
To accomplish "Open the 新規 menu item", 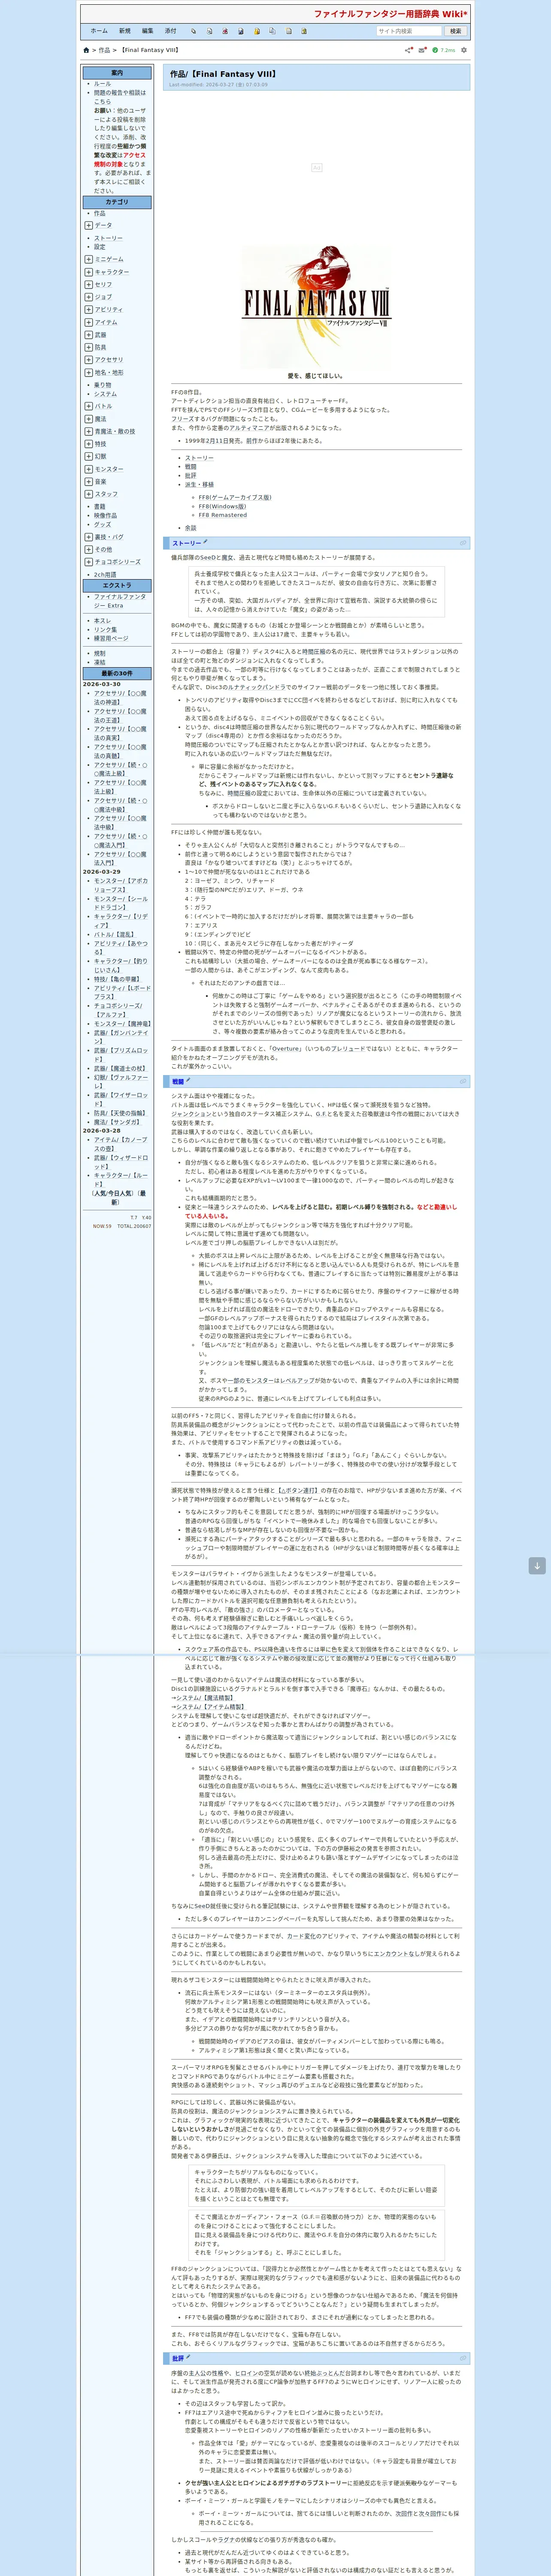I will click(x=124, y=31).
